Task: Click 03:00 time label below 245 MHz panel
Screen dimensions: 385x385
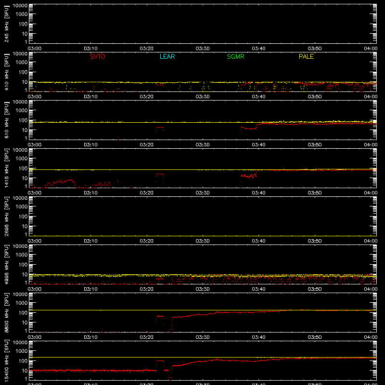Action: (x=34, y=49)
